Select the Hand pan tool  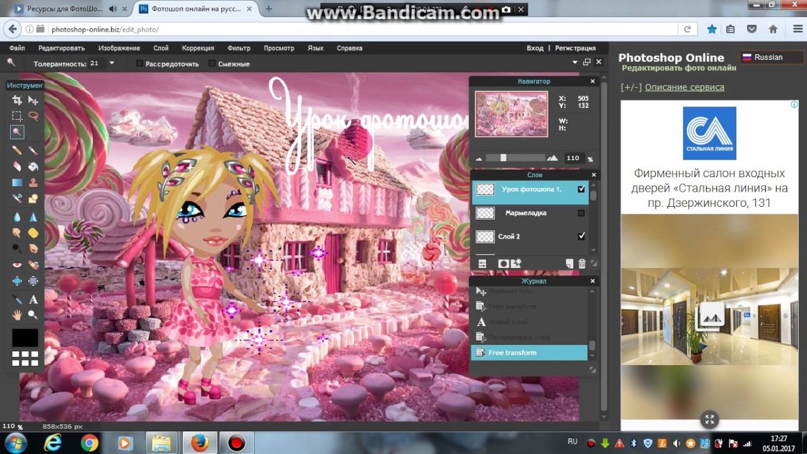coord(17,315)
